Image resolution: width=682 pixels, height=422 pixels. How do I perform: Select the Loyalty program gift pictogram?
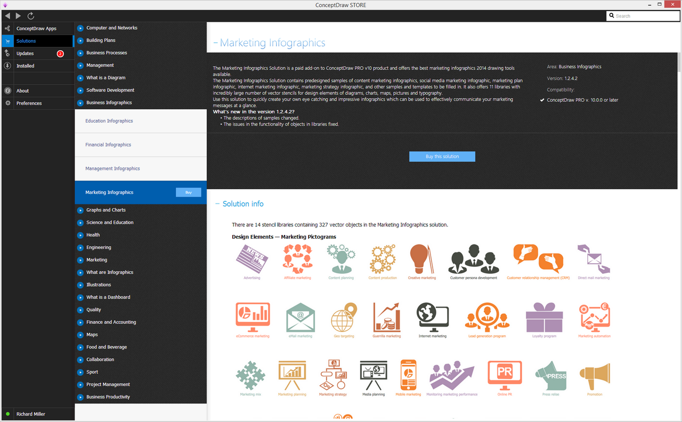coord(544,317)
